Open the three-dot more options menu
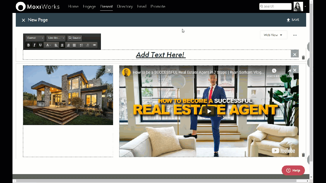Viewport: 326px width, 183px height. (295, 35)
